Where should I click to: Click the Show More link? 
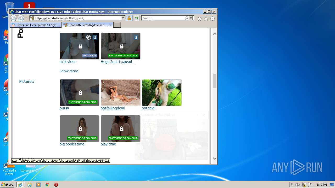[x=69, y=71]
